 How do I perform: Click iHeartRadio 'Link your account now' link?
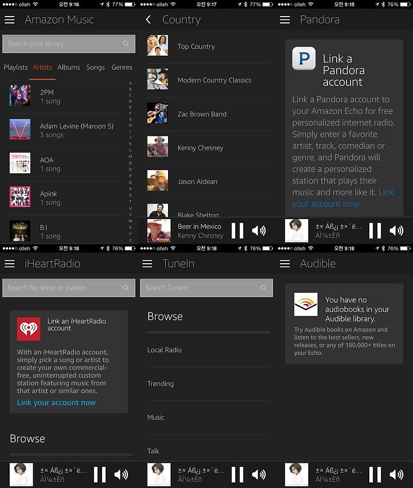pyautogui.click(x=56, y=403)
